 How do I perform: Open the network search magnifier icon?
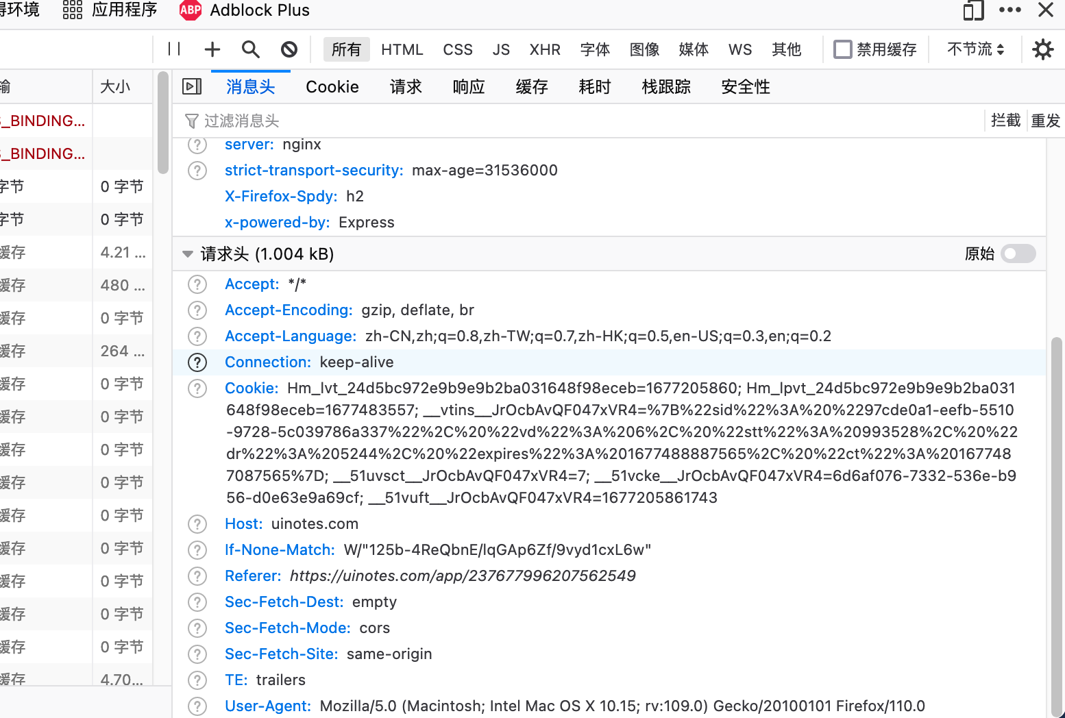click(251, 49)
